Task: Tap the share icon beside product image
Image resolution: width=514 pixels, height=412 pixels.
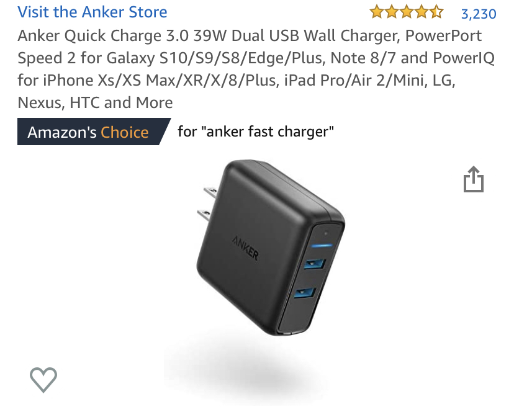Action: point(474,179)
